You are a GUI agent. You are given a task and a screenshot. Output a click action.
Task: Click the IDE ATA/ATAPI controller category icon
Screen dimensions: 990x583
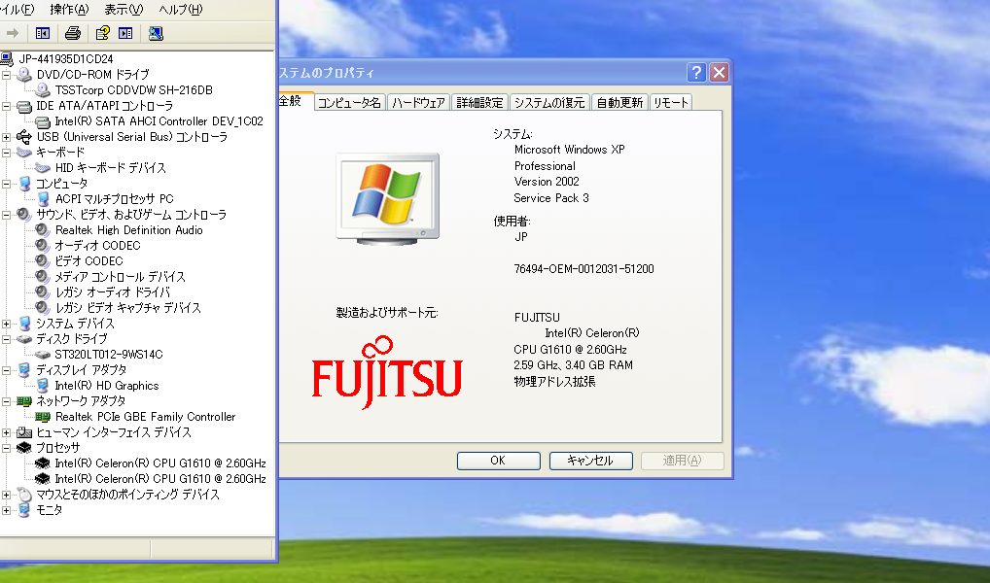24,106
